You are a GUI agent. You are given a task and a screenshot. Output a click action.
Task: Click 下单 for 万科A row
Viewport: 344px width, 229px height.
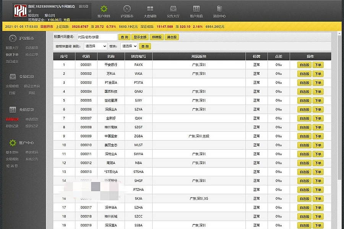318,74
